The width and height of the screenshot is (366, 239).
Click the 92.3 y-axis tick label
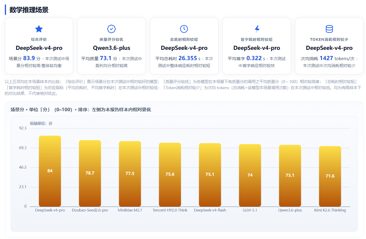pyautogui.click(x=23, y=128)
